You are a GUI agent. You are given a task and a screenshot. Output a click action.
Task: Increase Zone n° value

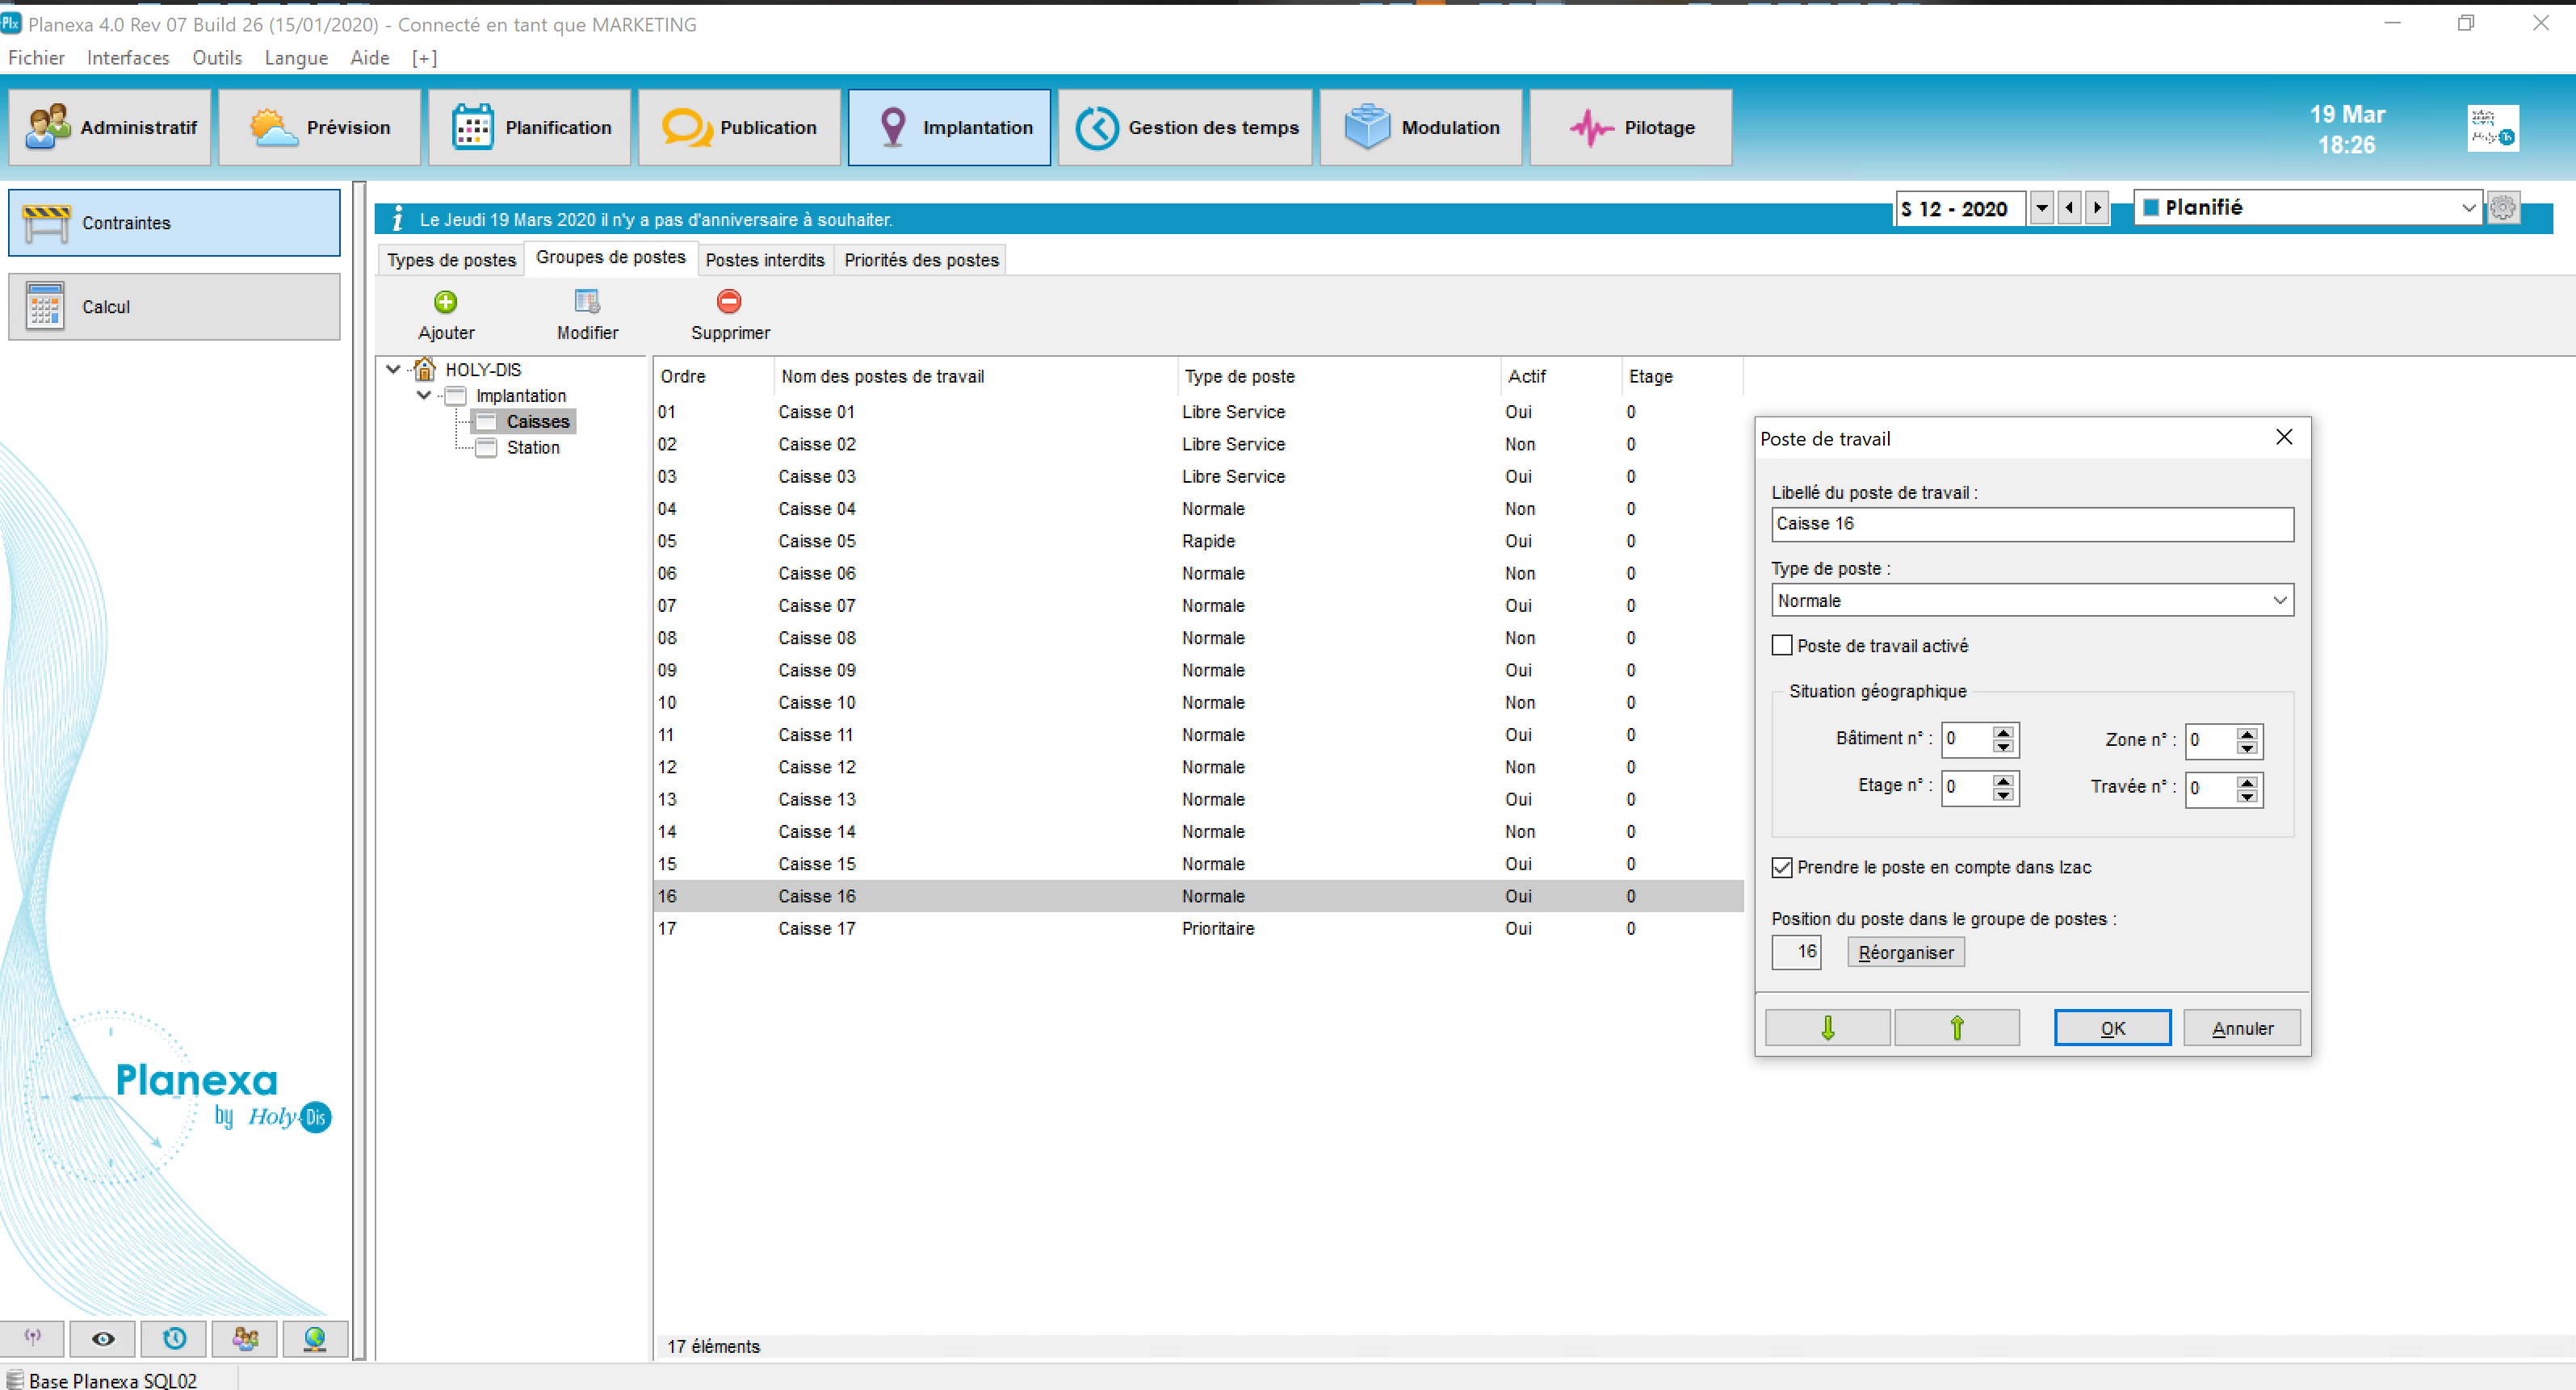(x=2247, y=734)
